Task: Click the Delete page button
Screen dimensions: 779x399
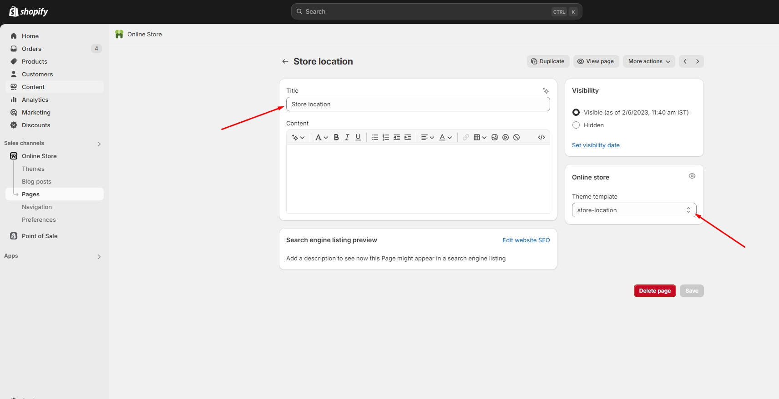Action: tap(654, 291)
